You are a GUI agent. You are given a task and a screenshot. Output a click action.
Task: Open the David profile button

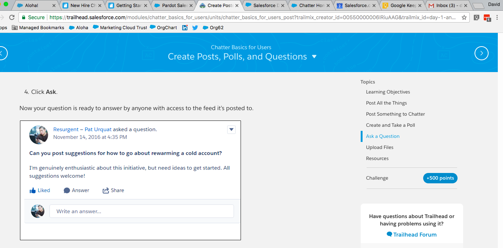[494, 5]
